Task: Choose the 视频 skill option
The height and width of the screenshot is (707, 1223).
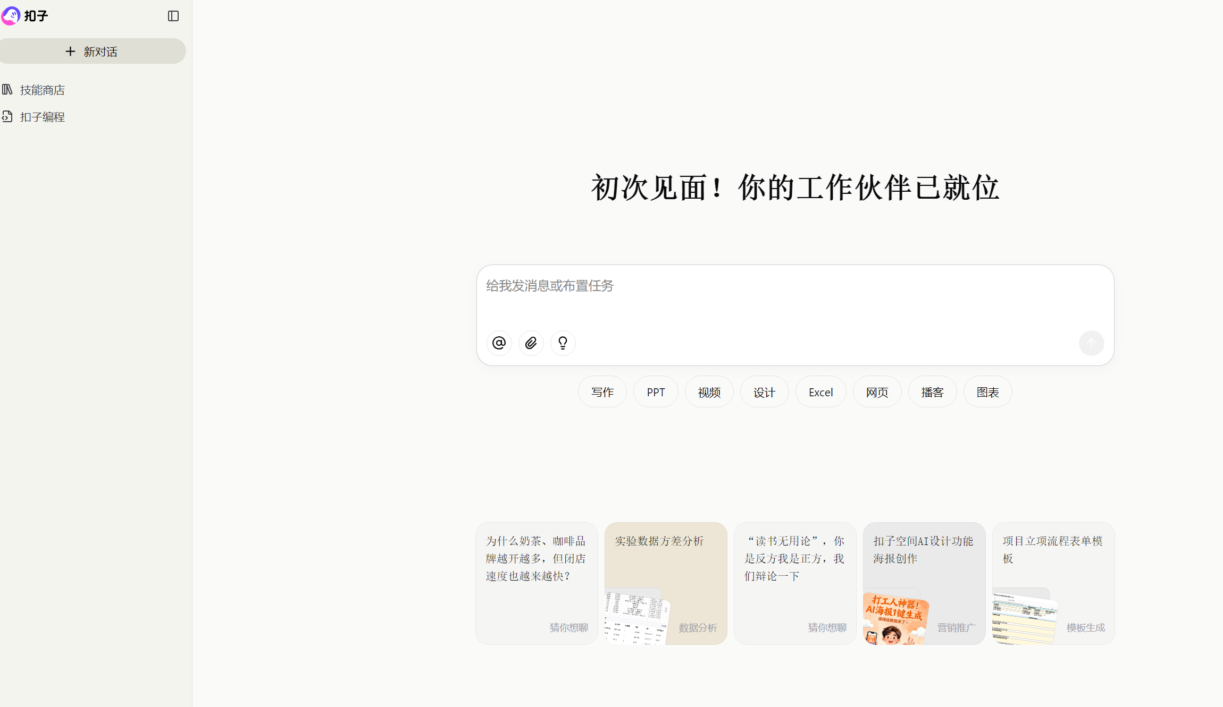Action: click(709, 391)
